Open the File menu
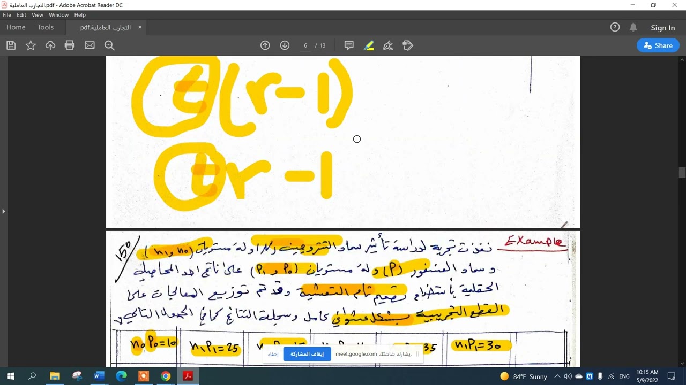The image size is (686, 385). point(7,15)
